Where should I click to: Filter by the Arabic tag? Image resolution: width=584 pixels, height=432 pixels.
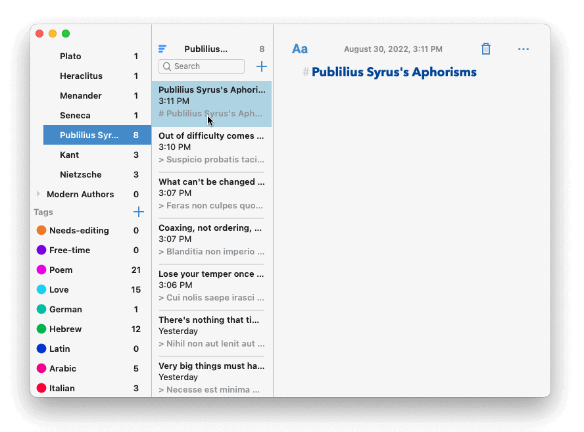[x=91, y=368]
